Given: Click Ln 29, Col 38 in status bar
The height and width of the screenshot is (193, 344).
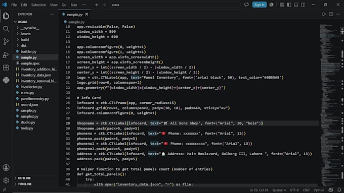Looking at the screenshot, I should [x=259, y=190].
